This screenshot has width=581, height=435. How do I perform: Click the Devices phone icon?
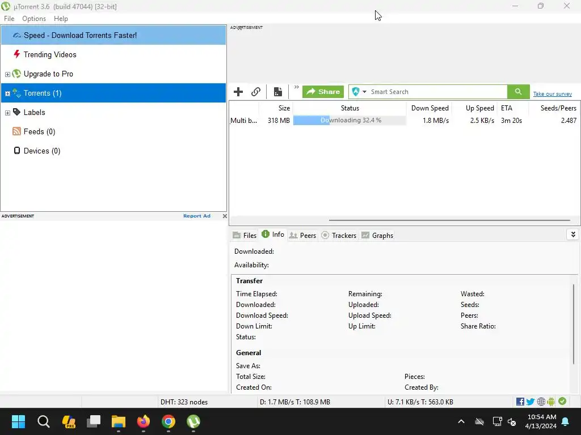click(16, 151)
